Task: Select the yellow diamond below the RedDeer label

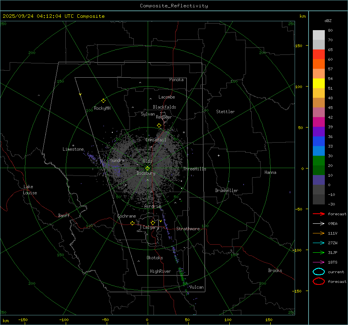Action: (x=159, y=126)
